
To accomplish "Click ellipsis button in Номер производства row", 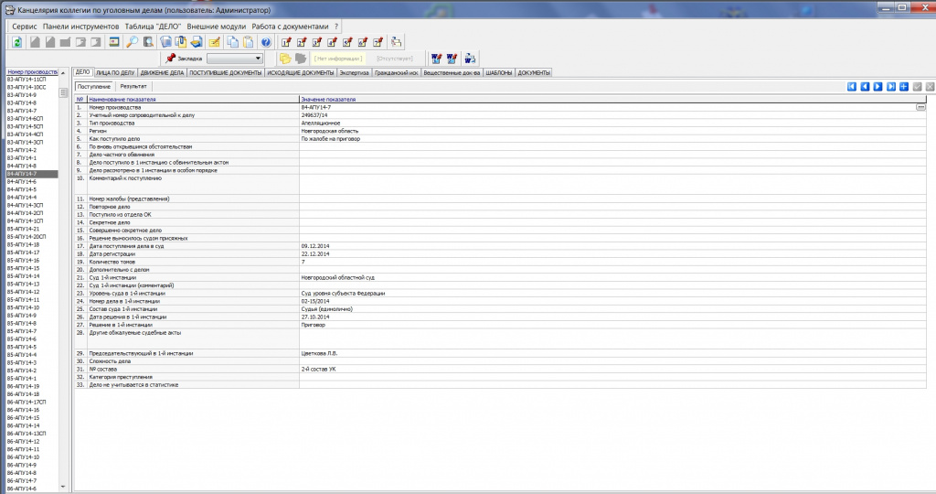I will [920, 107].
